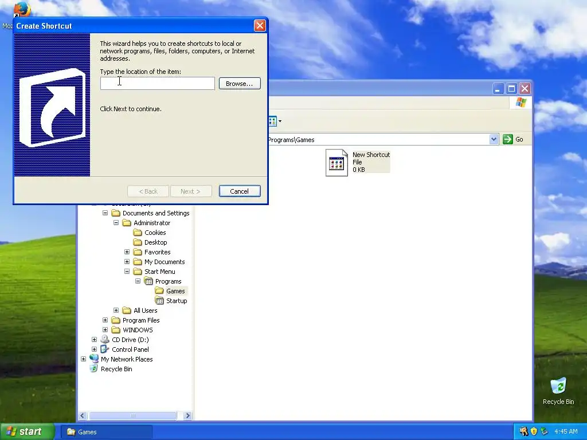Maximize the Games Explorer window
The width and height of the screenshot is (587, 440).
[511, 89]
